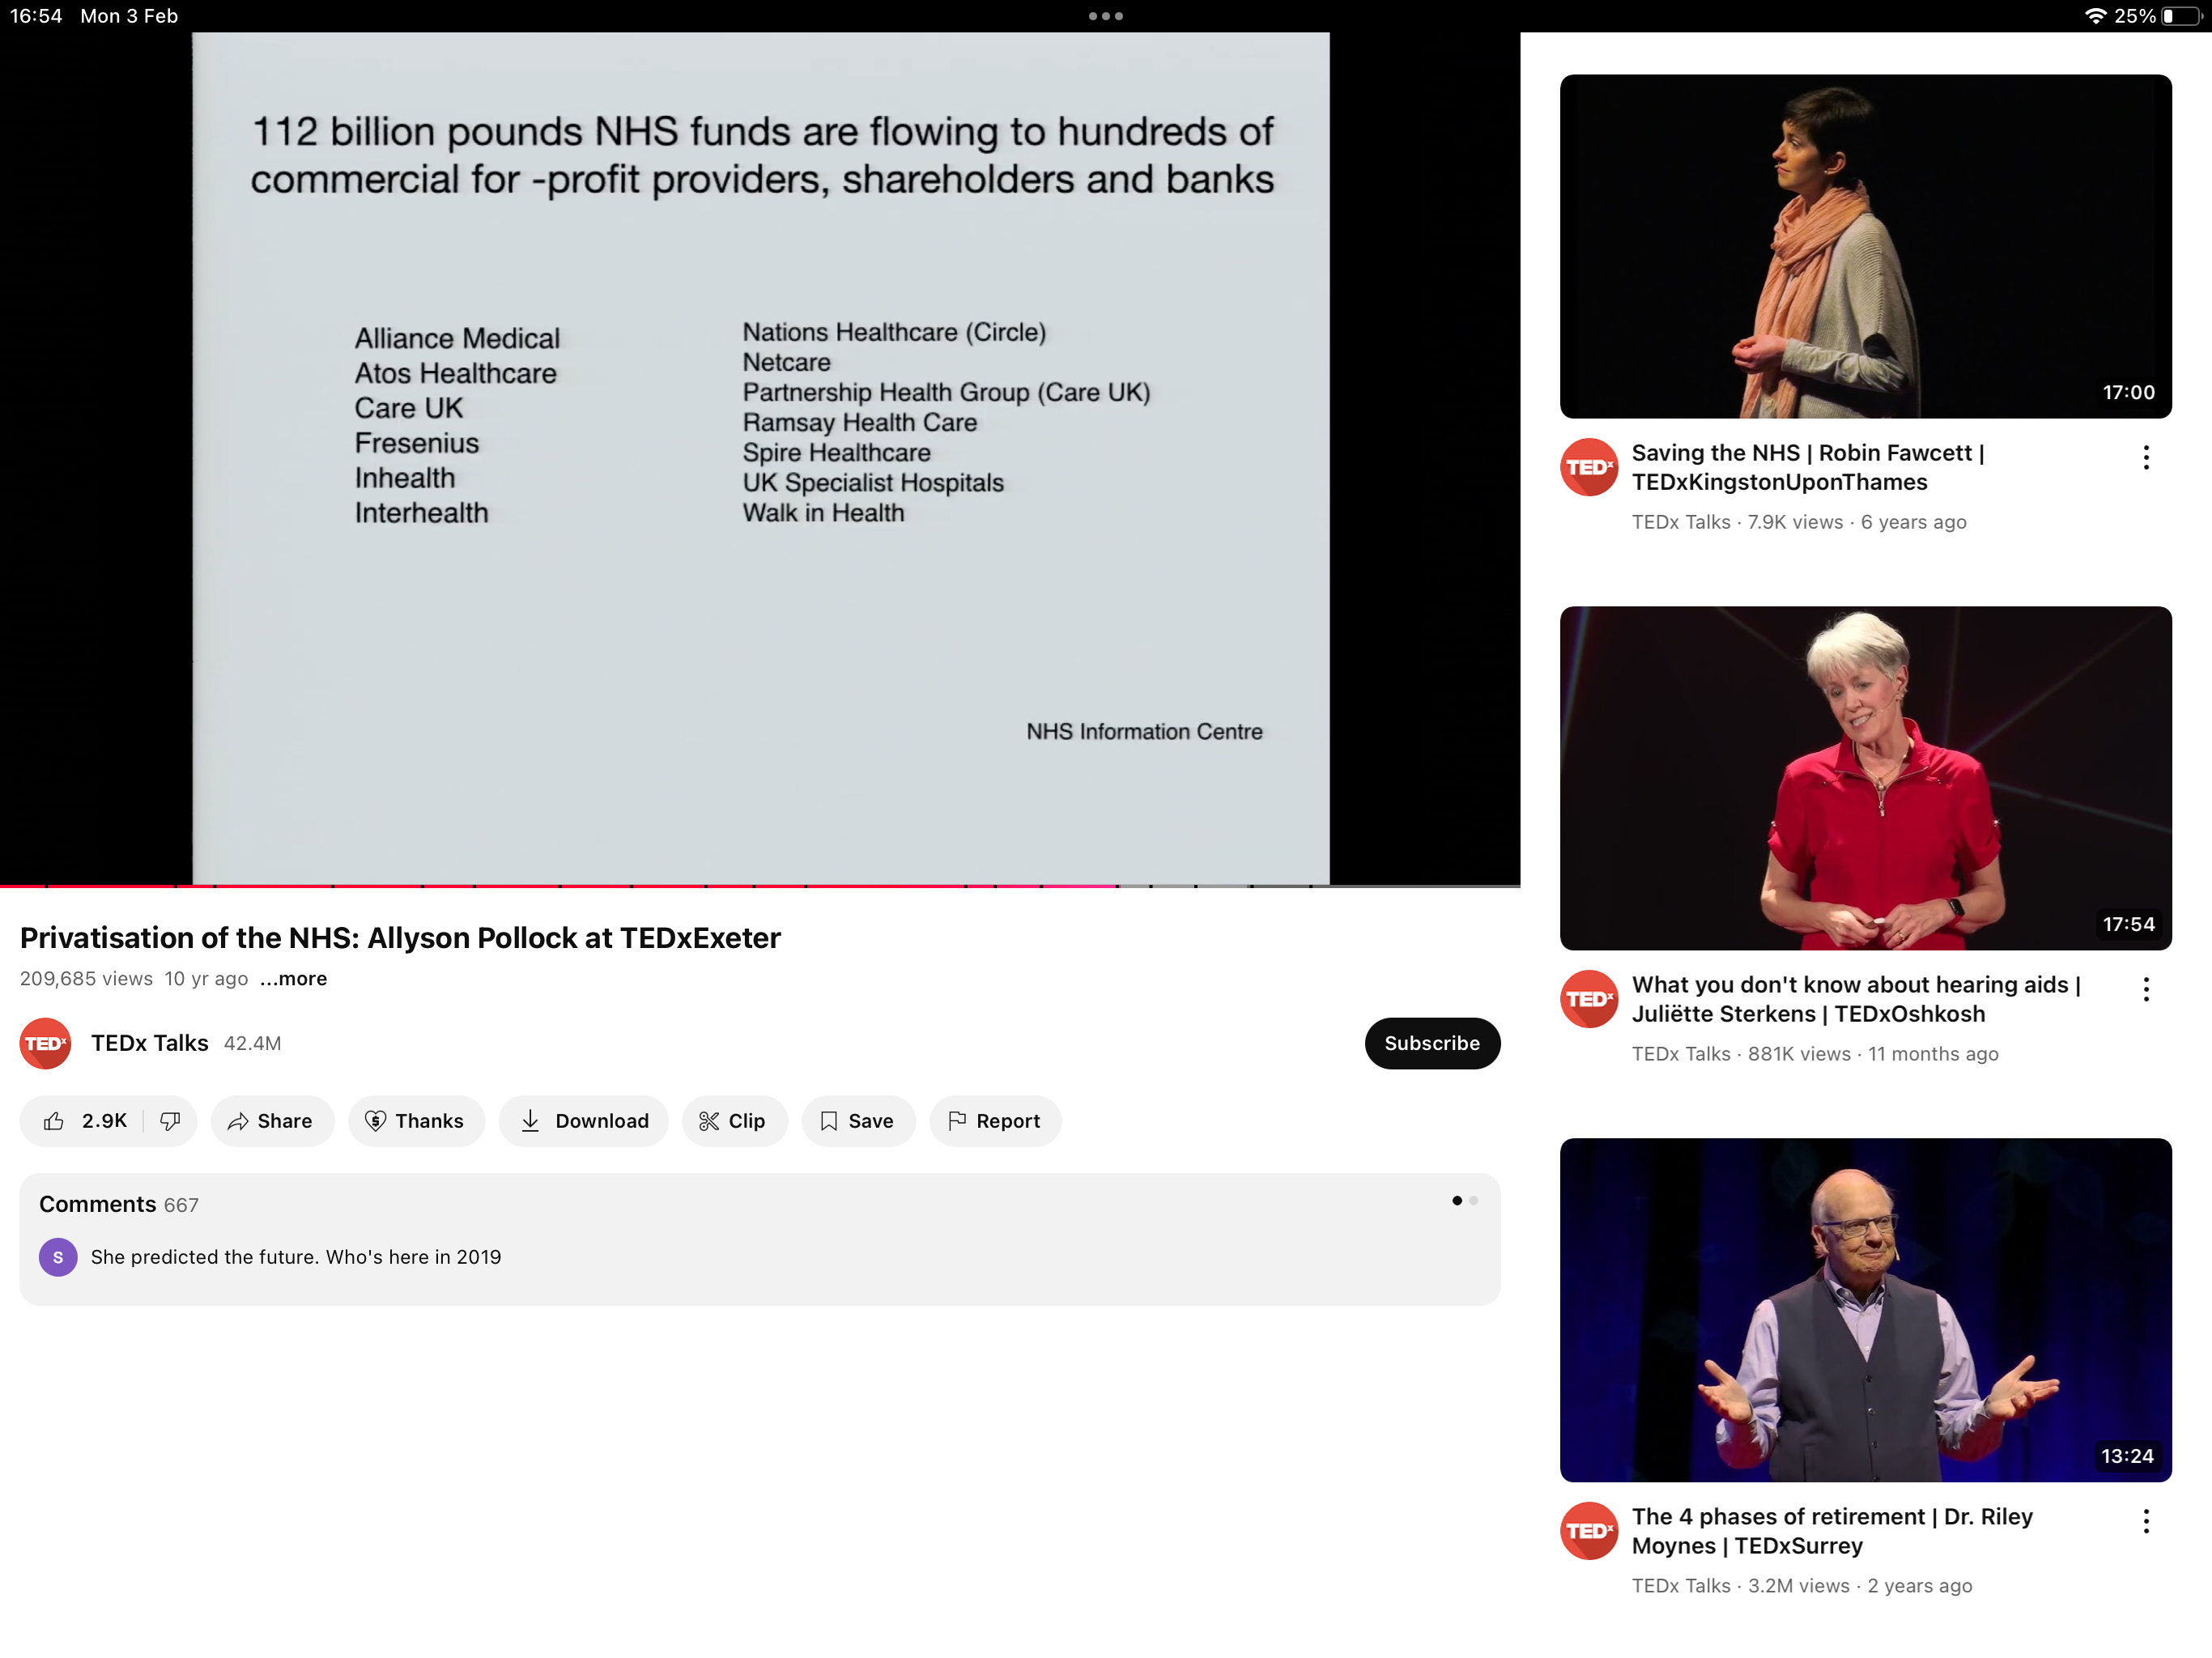
Task: Subscribe to TEDx Talks channel
Action: [x=1431, y=1043]
